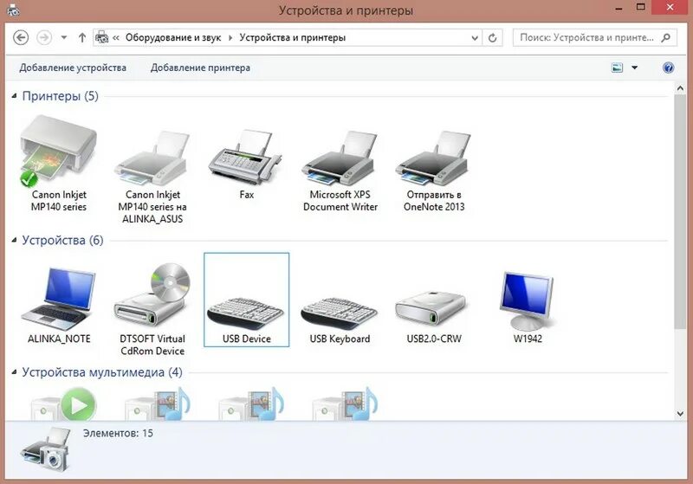693x484 pixels.
Task: Click the scrollbar up arrow
Action: tap(680, 88)
